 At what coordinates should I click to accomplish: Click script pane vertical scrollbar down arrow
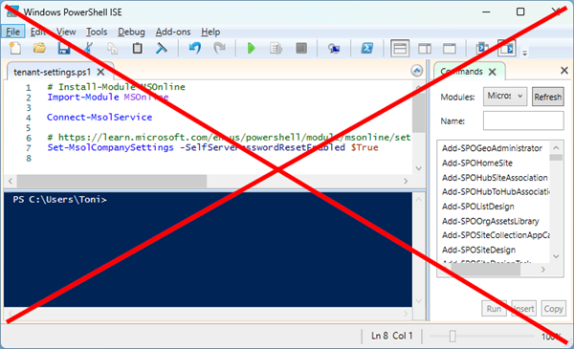click(x=418, y=168)
